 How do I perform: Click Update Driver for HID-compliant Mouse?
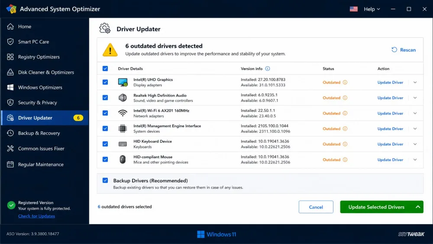tap(390, 160)
